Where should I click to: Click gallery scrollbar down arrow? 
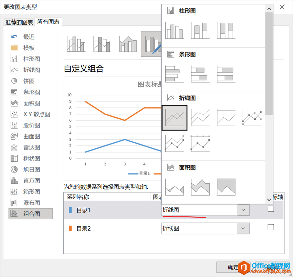click(269, 200)
